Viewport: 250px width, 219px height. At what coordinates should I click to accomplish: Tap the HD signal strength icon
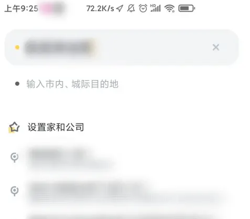click(156, 8)
